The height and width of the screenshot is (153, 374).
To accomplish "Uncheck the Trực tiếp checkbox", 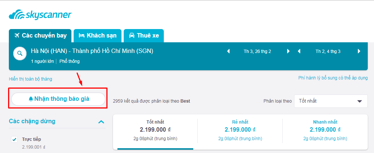I will point(14,139).
